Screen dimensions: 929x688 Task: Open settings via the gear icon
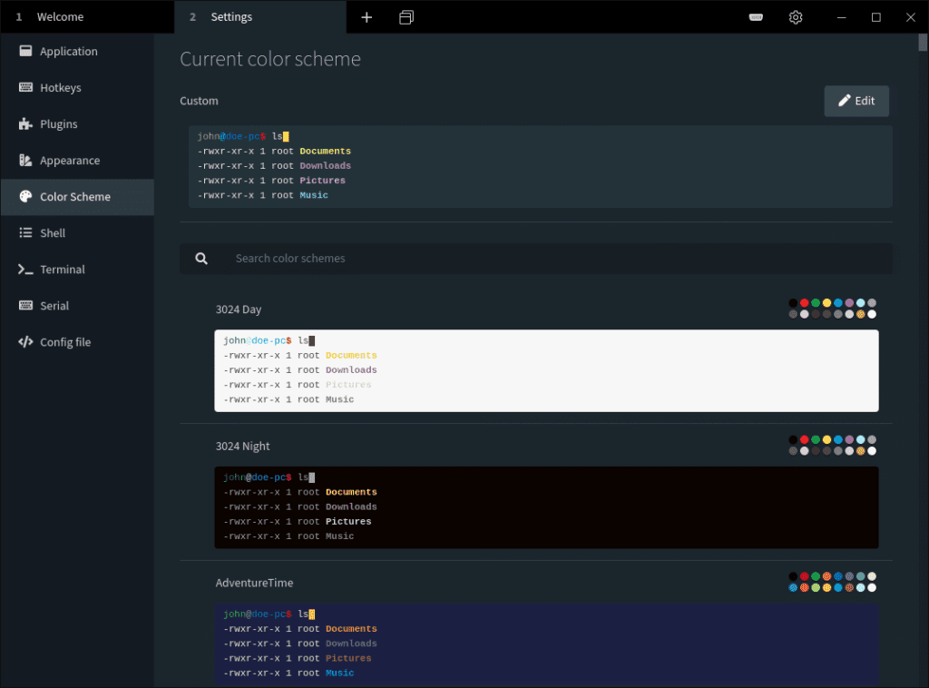tap(796, 17)
